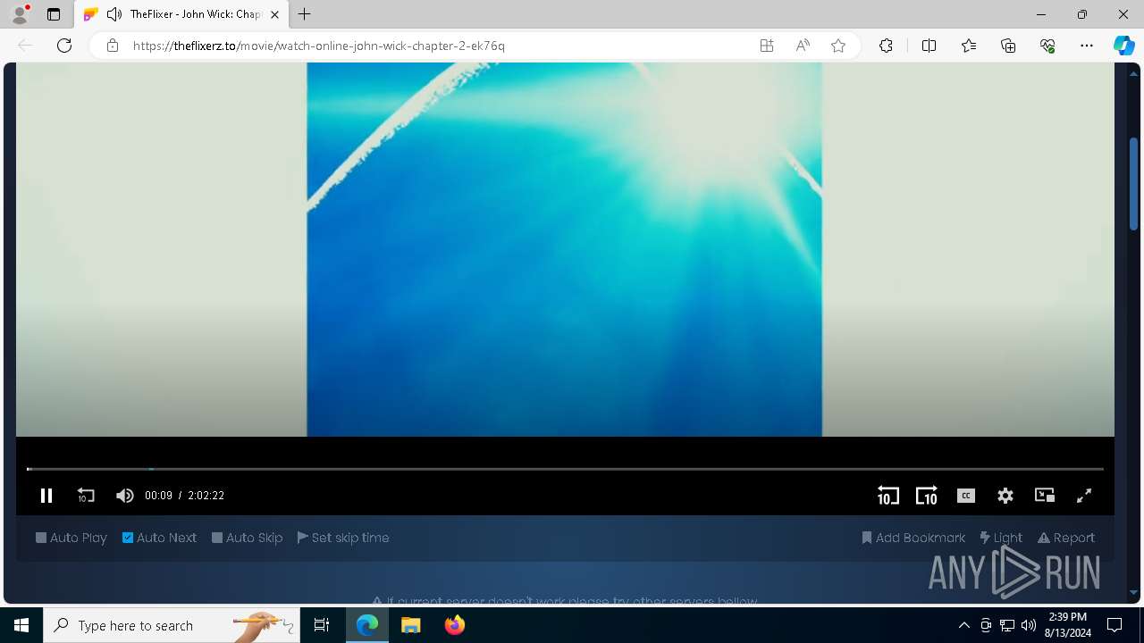Enable the Auto Play checkbox
Image resolution: width=1144 pixels, height=643 pixels.
(x=71, y=538)
